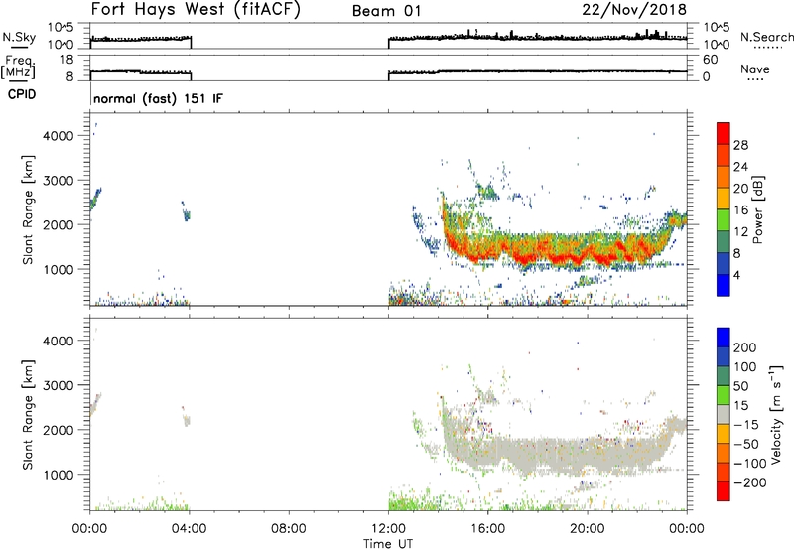Click the date '22/Nov/2018'
Image resolution: width=794 pixels, height=550 pixels.
(x=634, y=10)
